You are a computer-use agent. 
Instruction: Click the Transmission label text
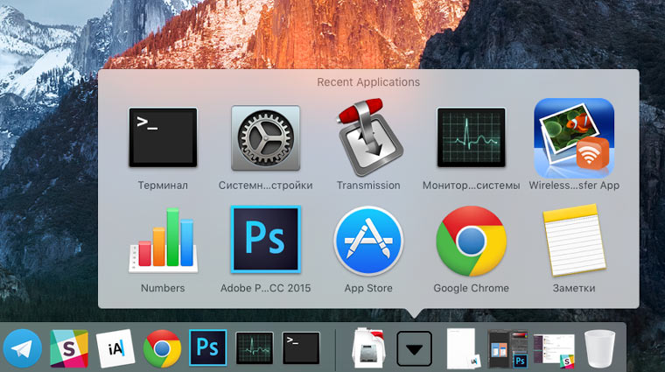click(368, 186)
